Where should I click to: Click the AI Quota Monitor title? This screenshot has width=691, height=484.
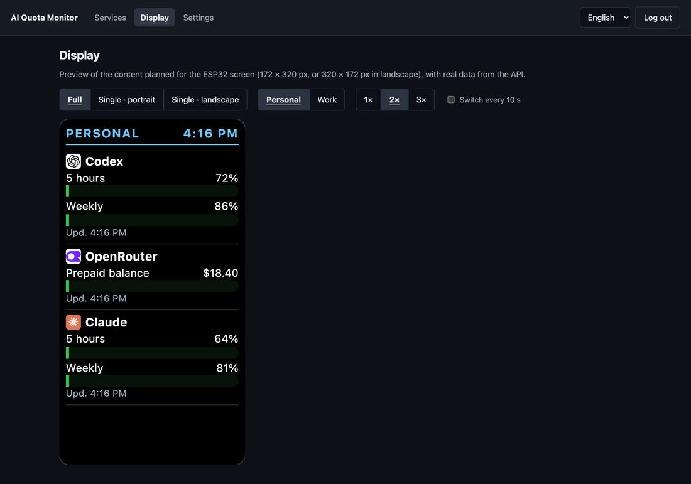(x=44, y=18)
